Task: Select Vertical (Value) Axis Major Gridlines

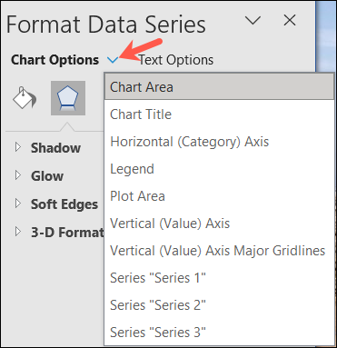Action: tap(219, 251)
